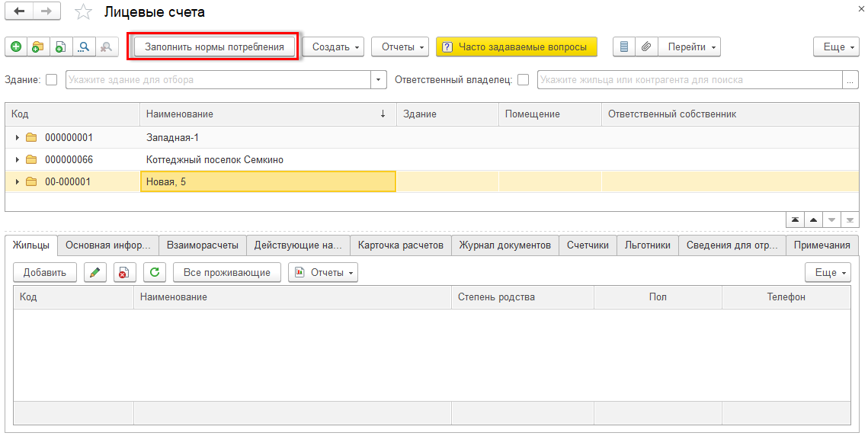Click the owner search input field
Image resolution: width=868 pixels, height=436 pixels.
pyautogui.click(x=689, y=79)
